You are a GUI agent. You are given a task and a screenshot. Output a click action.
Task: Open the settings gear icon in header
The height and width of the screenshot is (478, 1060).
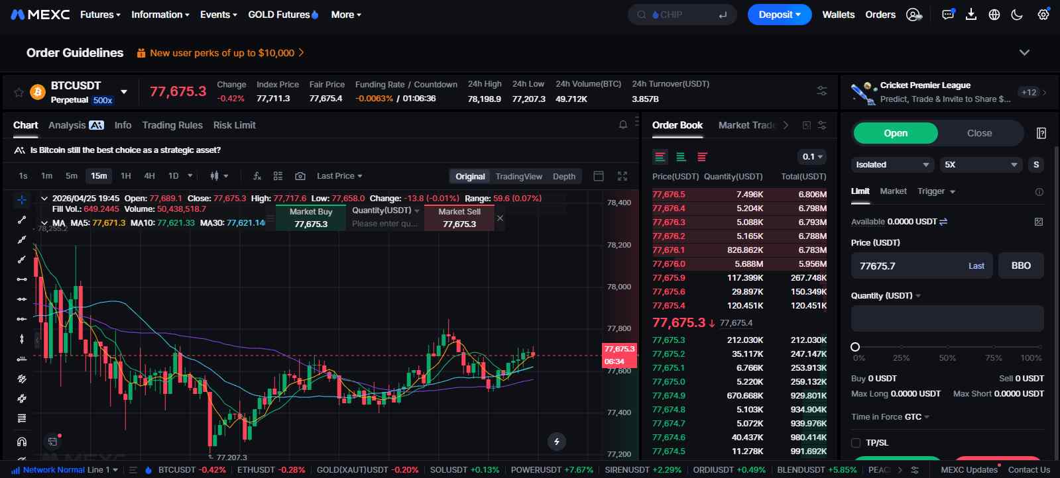click(1043, 15)
